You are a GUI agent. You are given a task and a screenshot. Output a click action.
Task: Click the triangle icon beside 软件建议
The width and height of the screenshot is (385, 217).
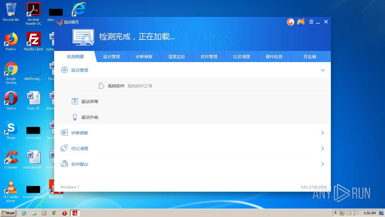(64, 164)
